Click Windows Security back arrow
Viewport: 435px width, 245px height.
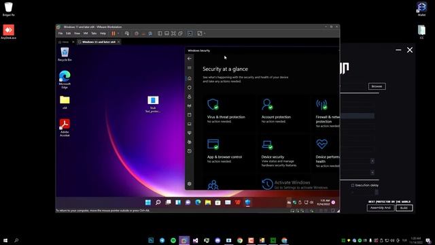[x=190, y=59]
